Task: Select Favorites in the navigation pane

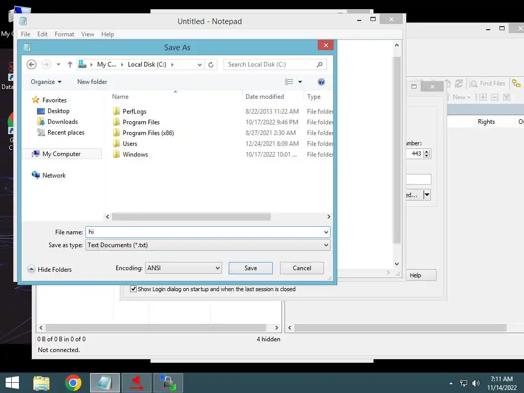Action: 49,100
